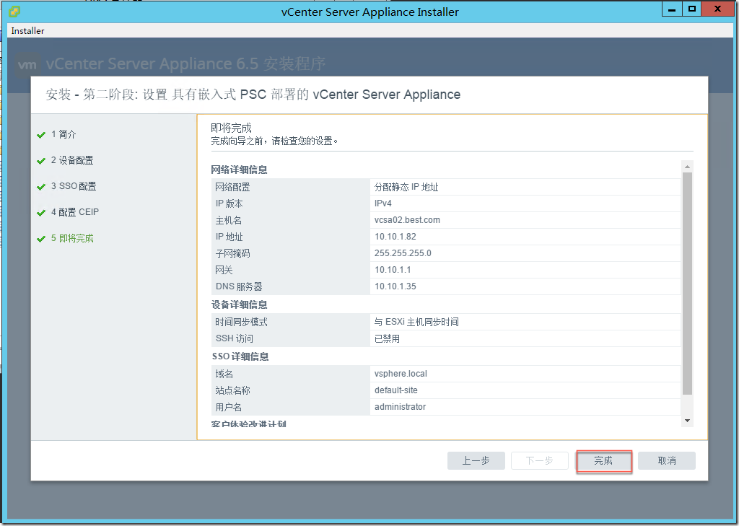Click the vertical scrollbar thumb

(687, 284)
